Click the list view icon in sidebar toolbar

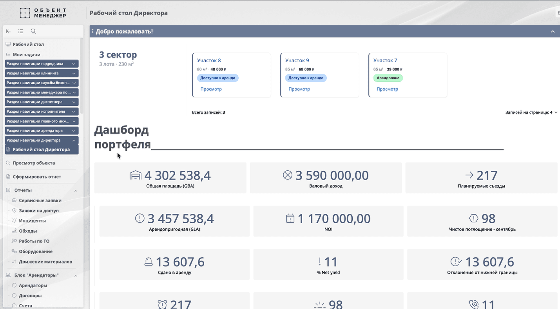pyautogui.click(x=21, y=31)
